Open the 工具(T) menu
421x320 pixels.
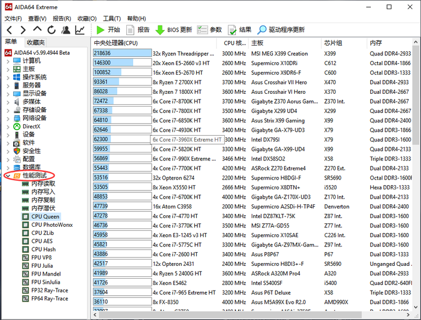(112, 18)
